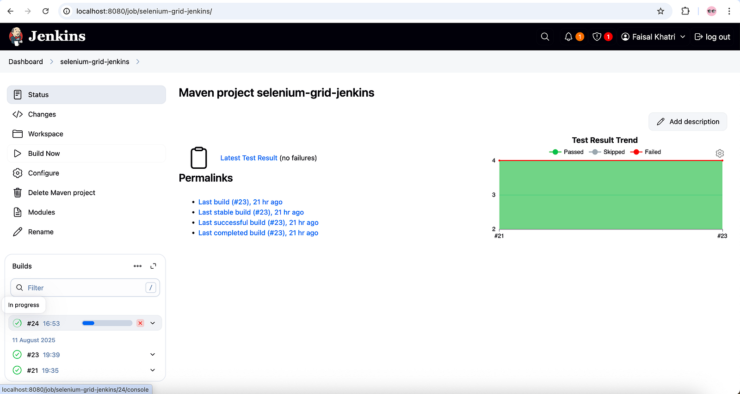Toggle Skipped series in trend legend

click(x=607, y=152)
